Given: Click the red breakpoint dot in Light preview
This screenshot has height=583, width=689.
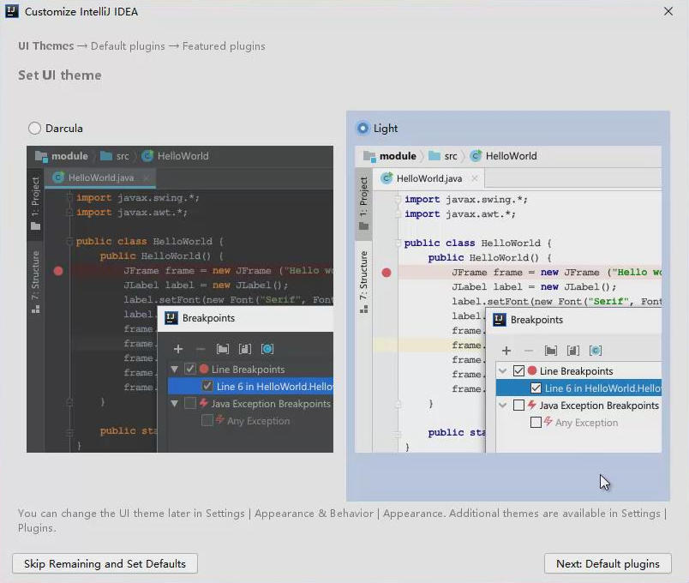Looking at the screenshot, I should tap(386, 273).
